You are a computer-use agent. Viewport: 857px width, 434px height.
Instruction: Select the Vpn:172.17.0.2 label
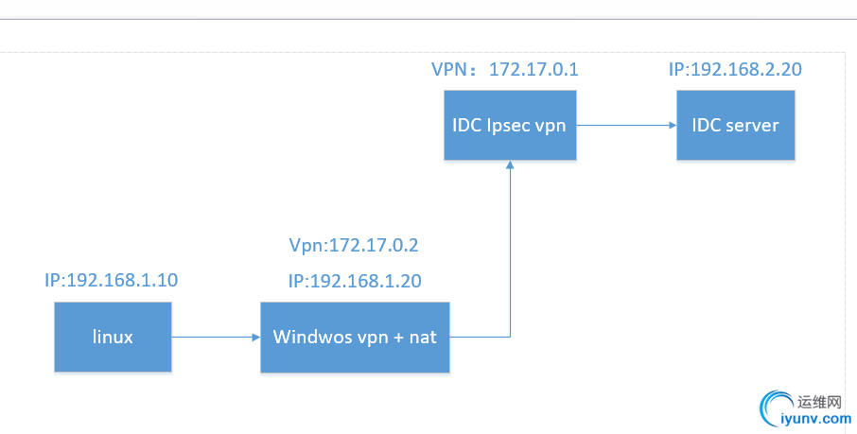click(x=354, y=246)
